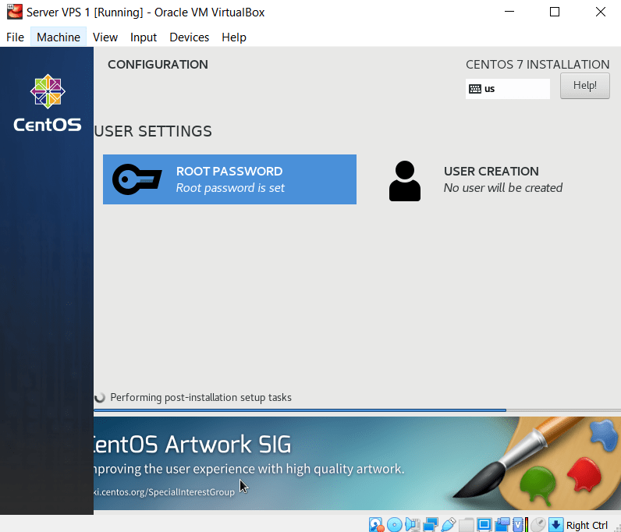
Task: Click the hard disk activity indicator
Action: point(376,524)
